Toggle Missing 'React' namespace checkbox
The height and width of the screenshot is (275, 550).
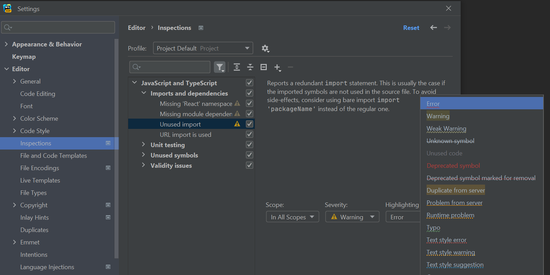[250, 103]
